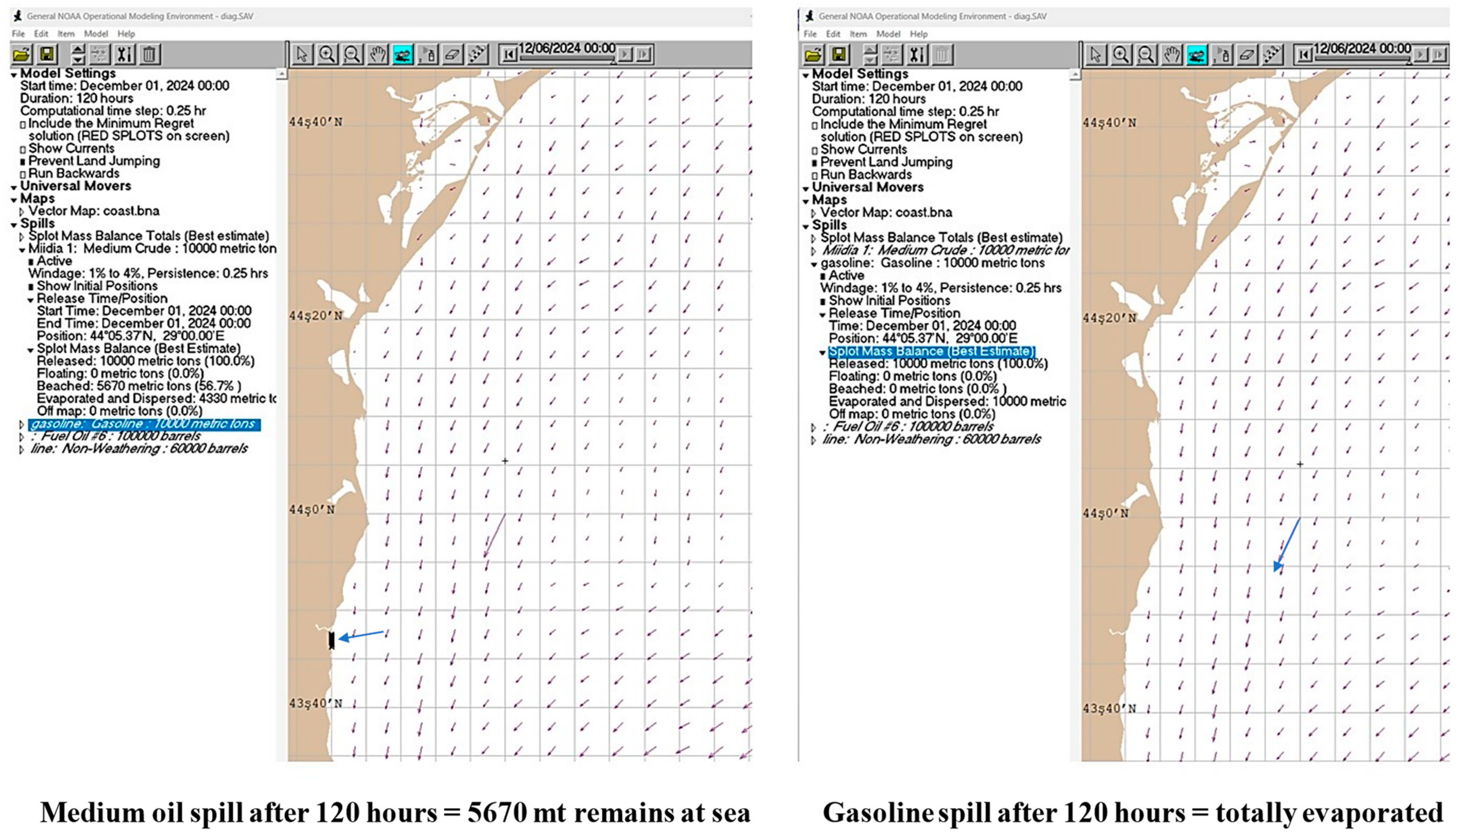Open the Item menu in right window
Screen dimensions: 1460x836
(x=858, y=34)
